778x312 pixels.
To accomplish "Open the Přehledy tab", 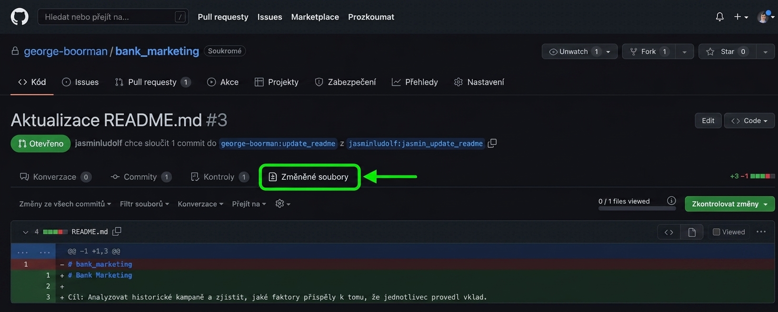I will tap(415, 82).
